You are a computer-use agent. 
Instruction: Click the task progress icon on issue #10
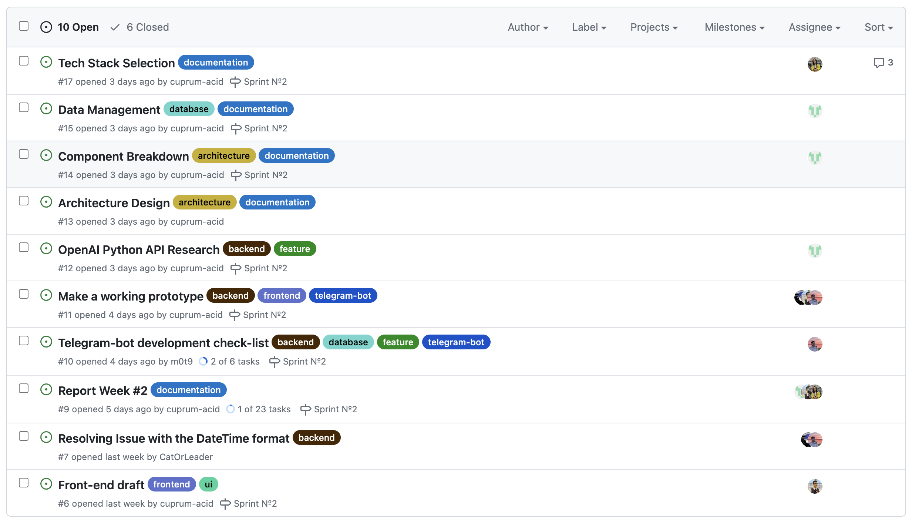203,361
